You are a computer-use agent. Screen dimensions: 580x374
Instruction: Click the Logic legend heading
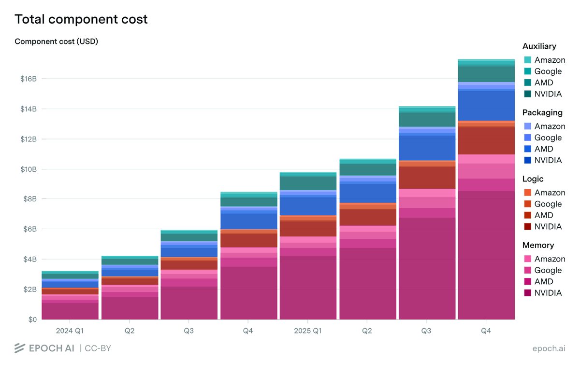point(533,179)
